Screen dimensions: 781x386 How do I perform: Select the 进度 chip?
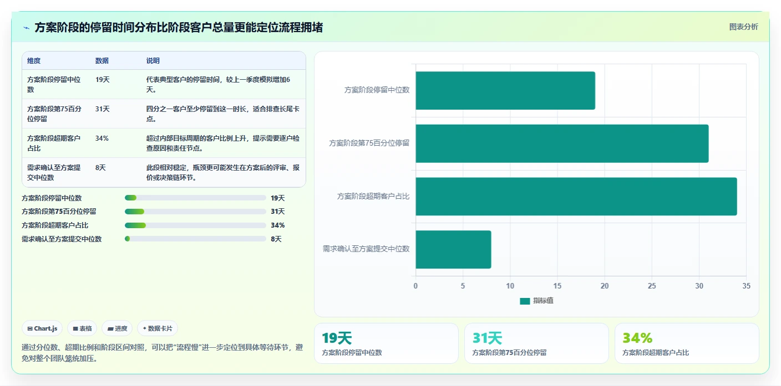[x=117, y=328]
